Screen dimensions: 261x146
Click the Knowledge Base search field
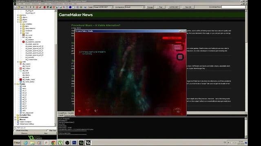233,7
